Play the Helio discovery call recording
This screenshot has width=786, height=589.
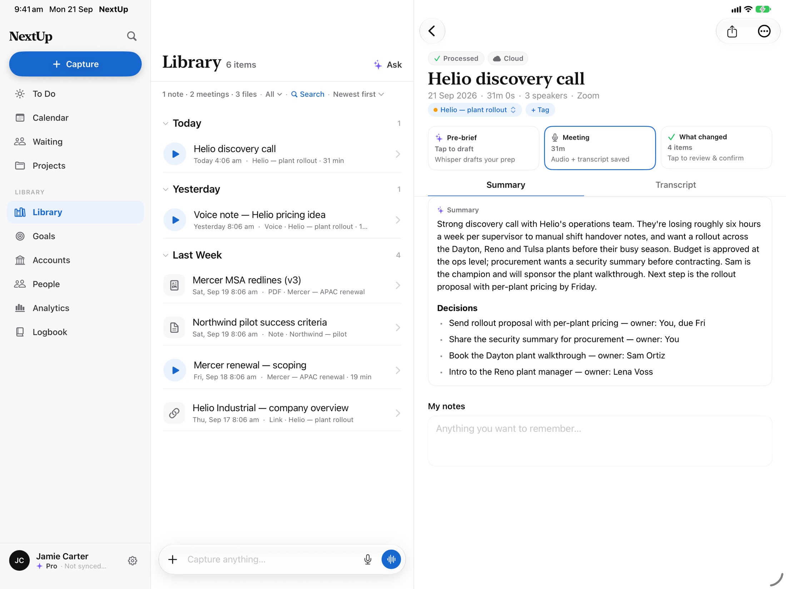(x=175, y=154)
